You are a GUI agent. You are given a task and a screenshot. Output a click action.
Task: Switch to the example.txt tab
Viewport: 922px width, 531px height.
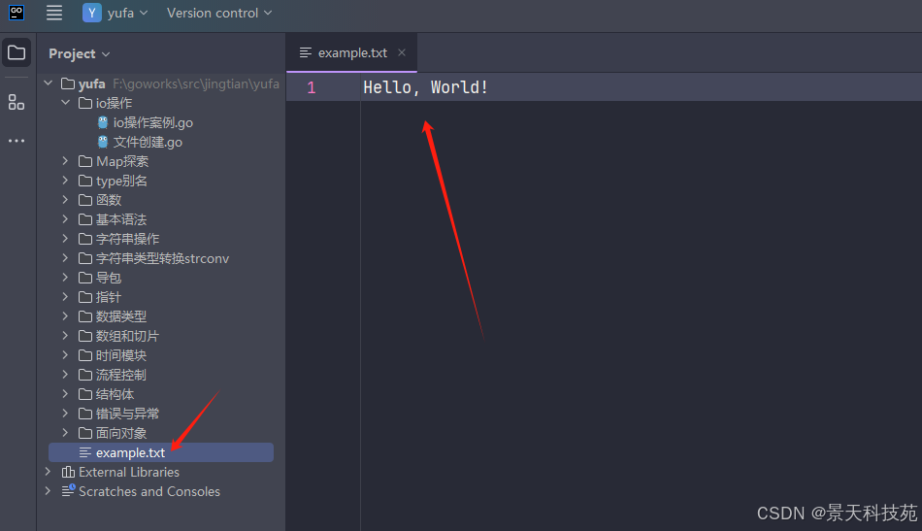(351, 52)
